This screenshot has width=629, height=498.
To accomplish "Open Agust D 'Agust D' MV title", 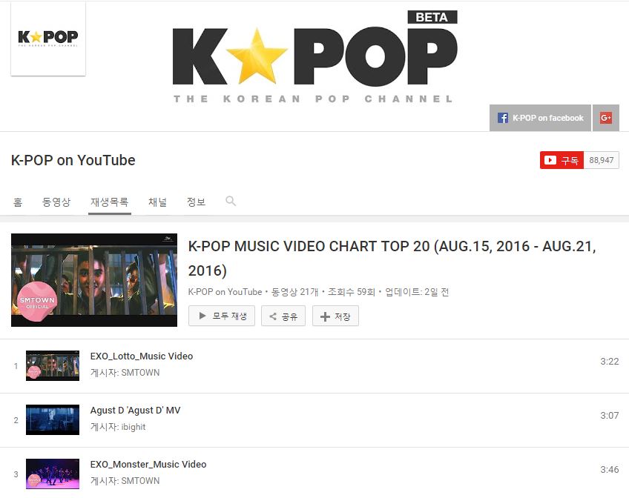I will (x=135, y=411).
